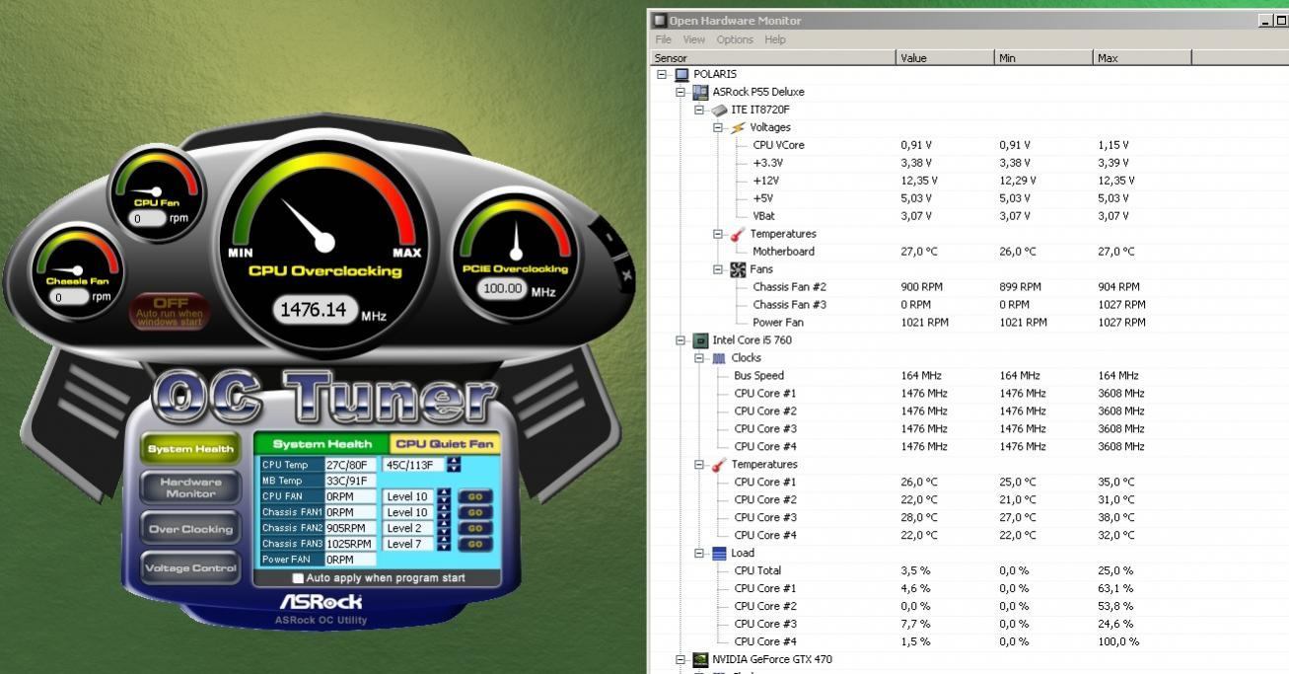
Task: Open the Voltage Control section
Action: click(190, 568)
